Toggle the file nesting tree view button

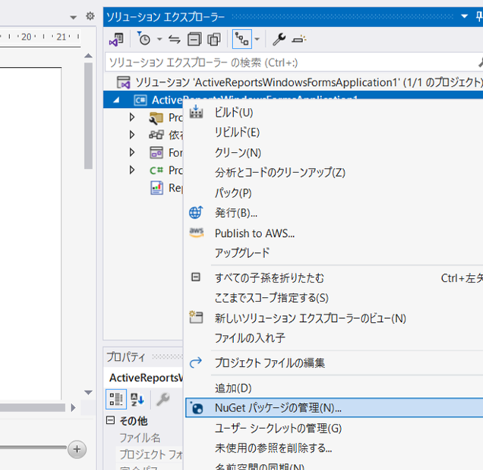[x=241, y=39]
